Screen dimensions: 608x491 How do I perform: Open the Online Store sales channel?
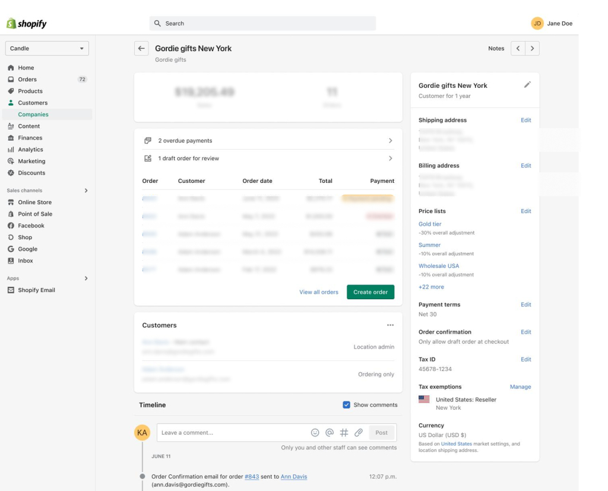click(34, 202)
